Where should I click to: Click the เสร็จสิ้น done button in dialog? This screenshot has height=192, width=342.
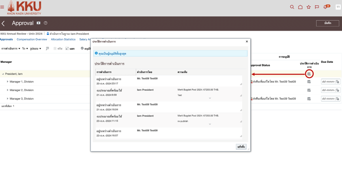(x=241, y=146)
